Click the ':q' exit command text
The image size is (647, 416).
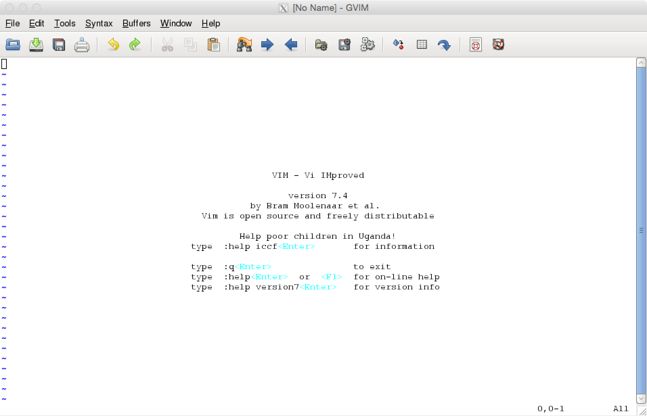(229, 267)
